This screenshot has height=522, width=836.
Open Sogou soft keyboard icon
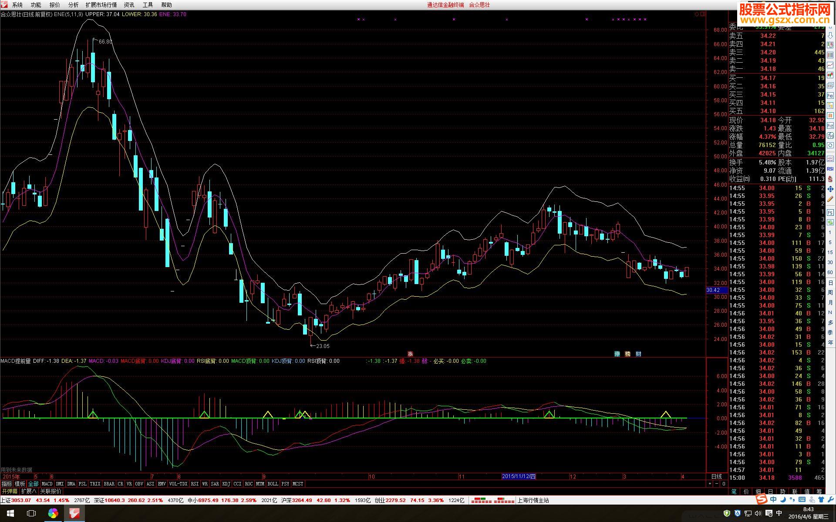[802, 499]
